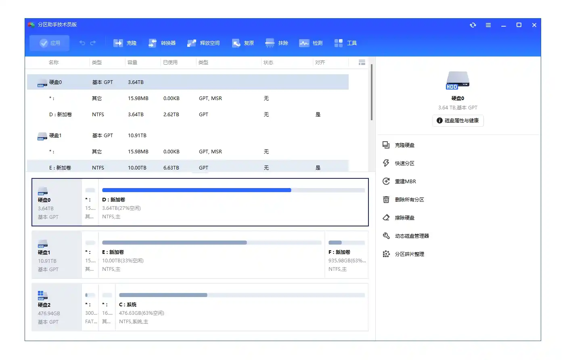This screenshot has height=360, width=569.
Task: Select F: 新加卷 partition in disk map
Action: (347, 255)
